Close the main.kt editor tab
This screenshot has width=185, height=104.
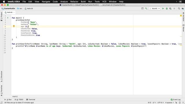14,12
